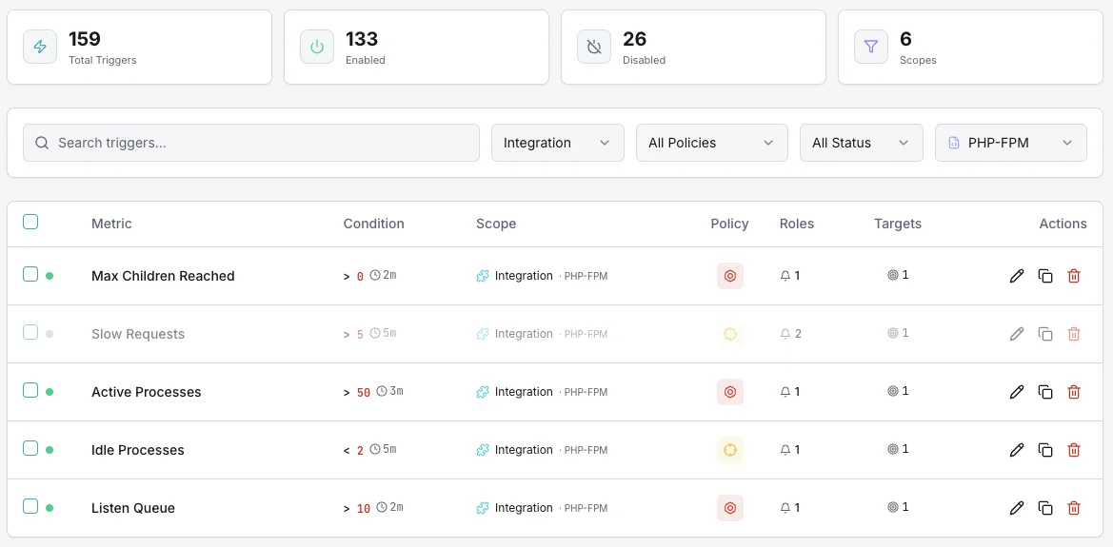Delete the Listen Queue trigger
Image resolution: width=1113 pixels, height=547 pixels.
click(x=1074, y=508)
